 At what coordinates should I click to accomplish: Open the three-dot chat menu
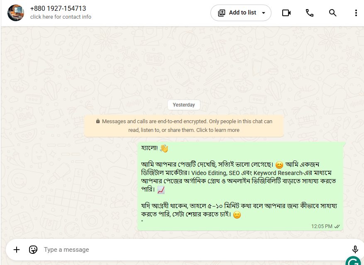tap(356, 13)
